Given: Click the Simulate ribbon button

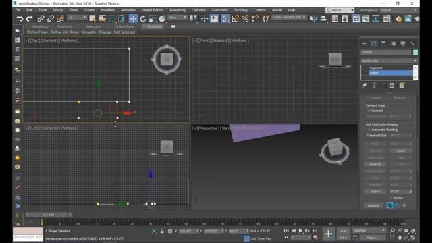Looking at the screenshot, I should pyautogui.click(x=88, y=32).
